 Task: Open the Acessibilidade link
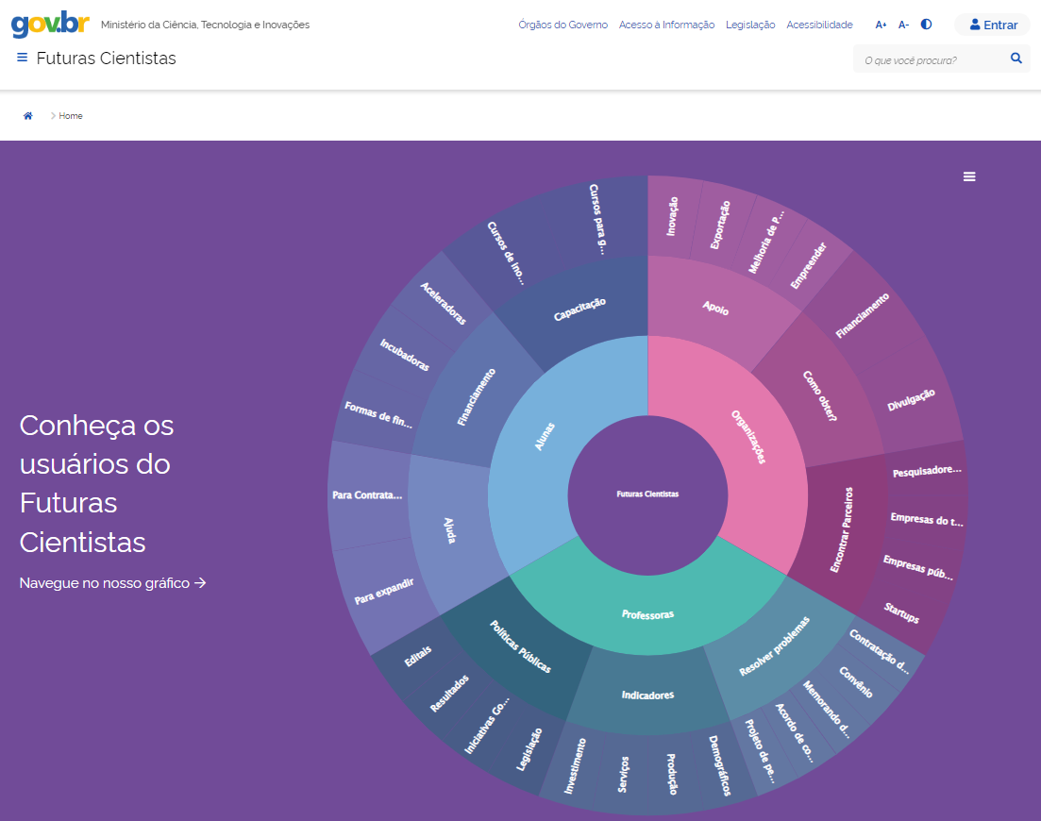point(819,25)
